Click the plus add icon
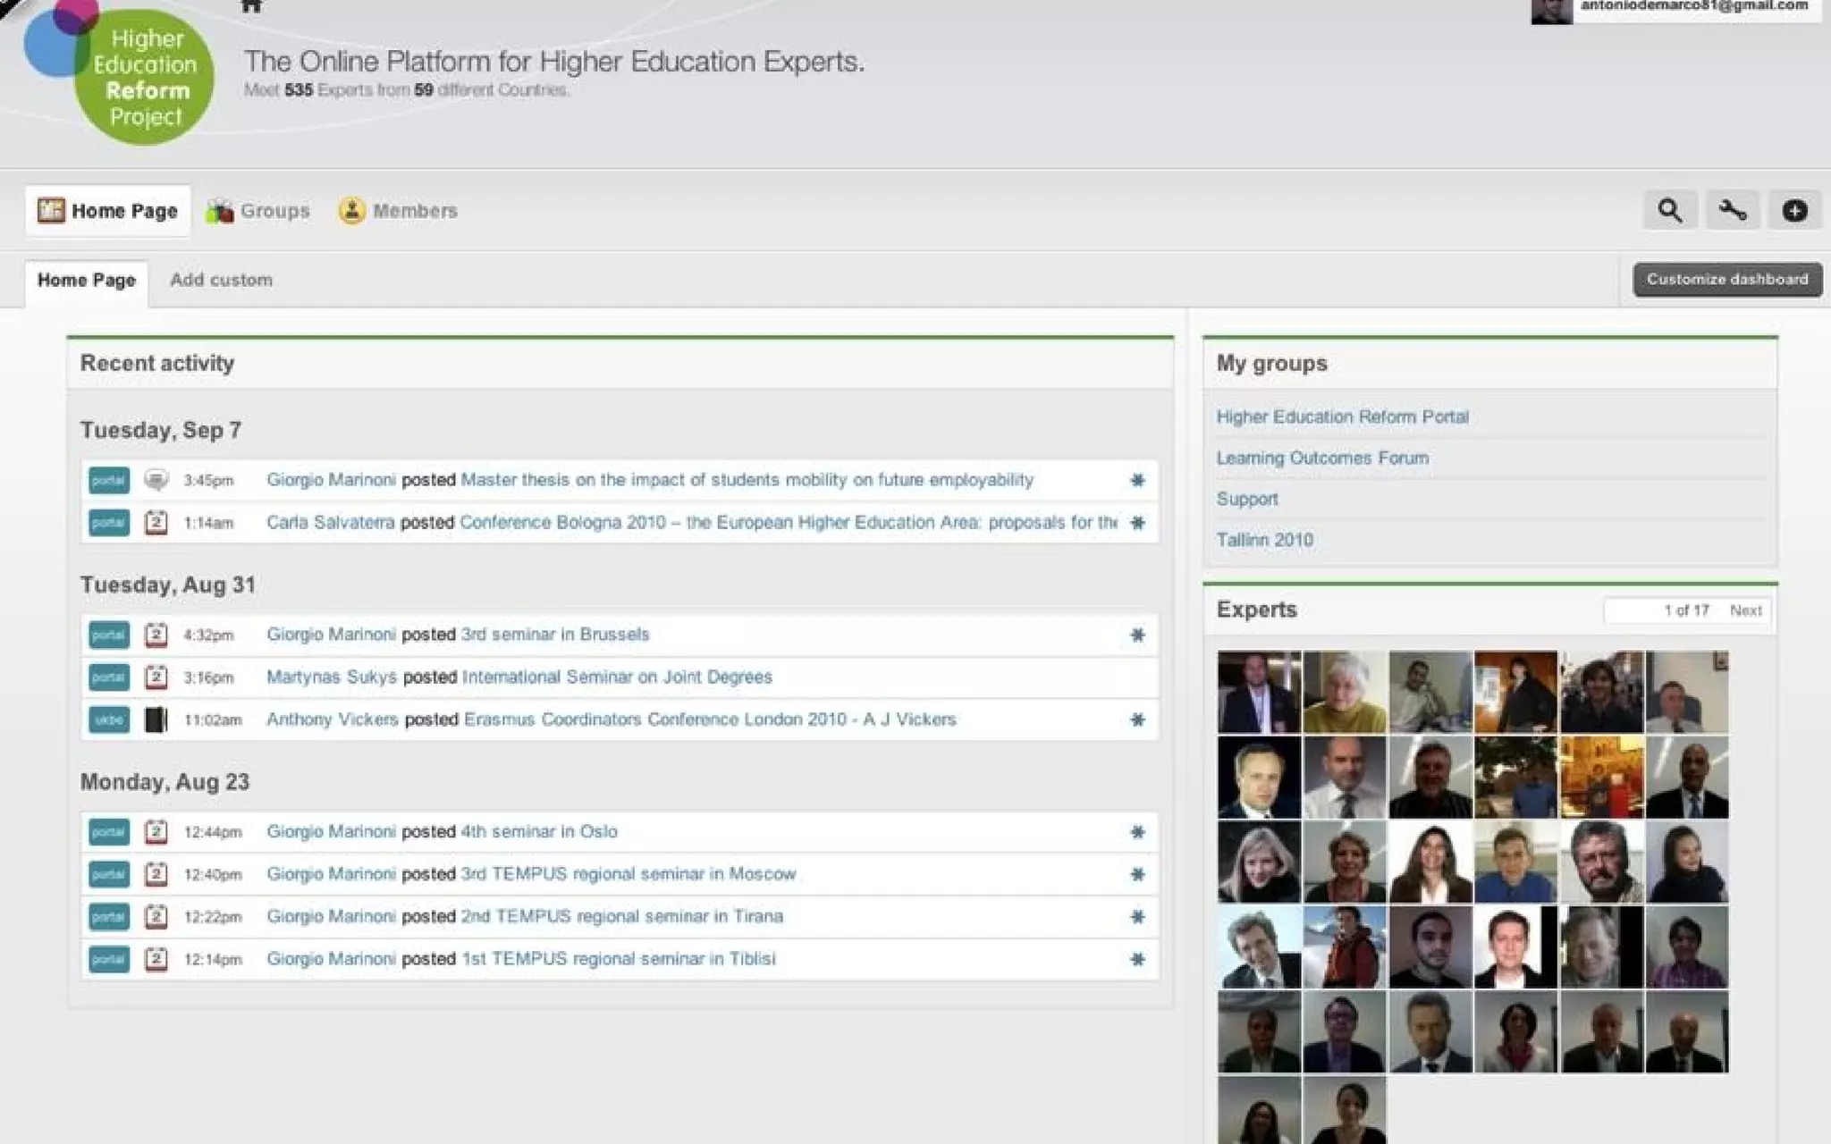This screenshot has height=1144, width=1831. pos(1794,211)
